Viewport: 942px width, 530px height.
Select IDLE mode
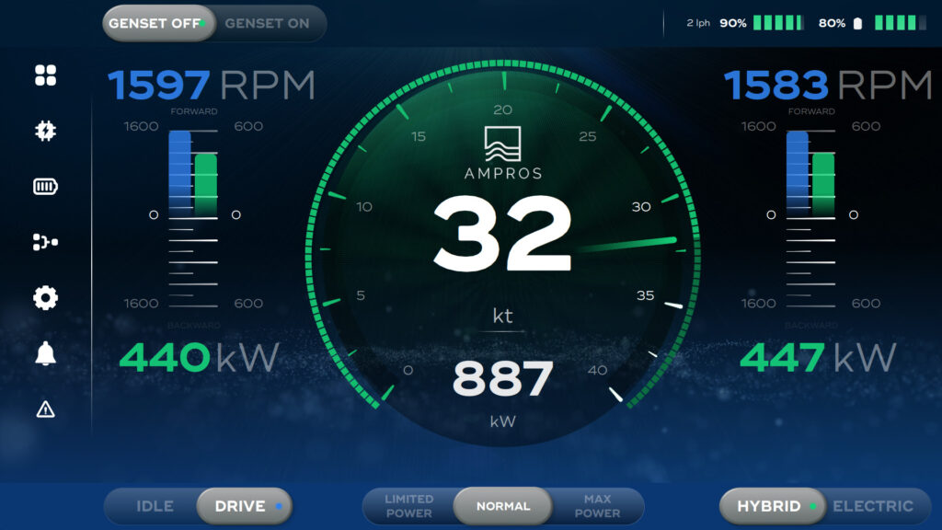coord(155,506)
